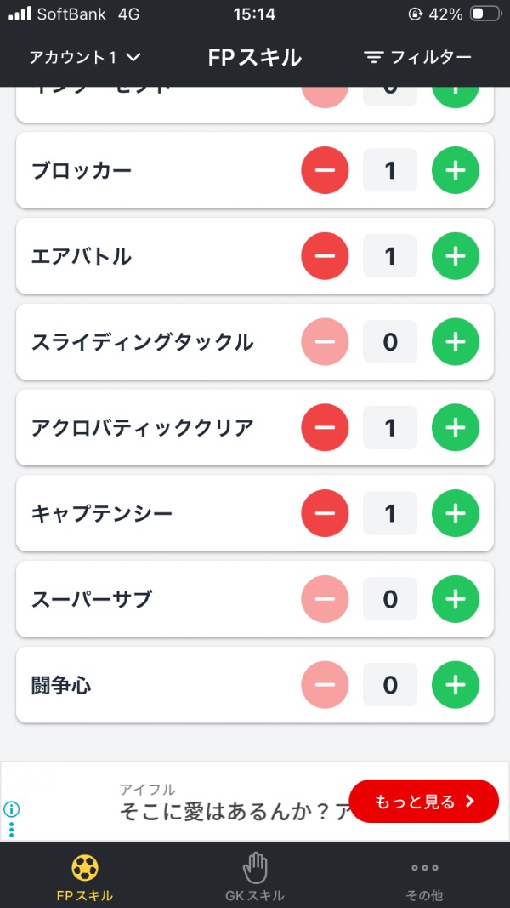510x908 pixels.
Task: Increment アクロバティッククリア with plus icon
Action: pos(456,427)
